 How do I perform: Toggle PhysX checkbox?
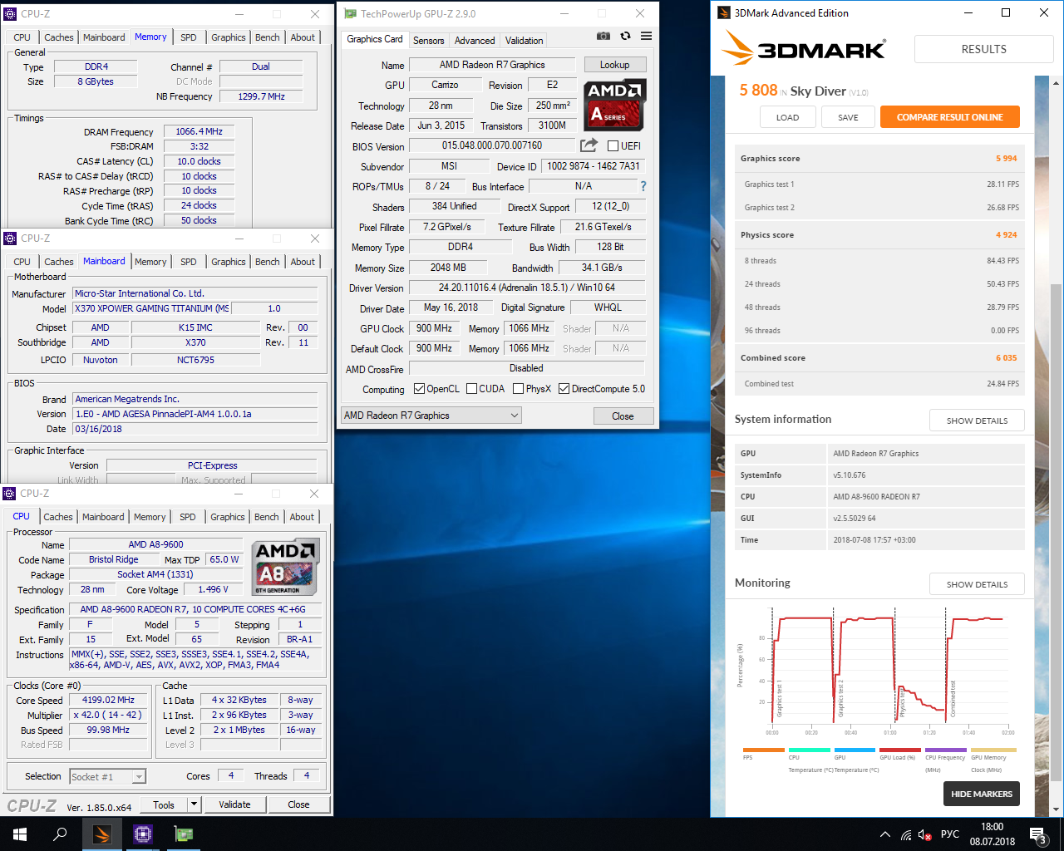[518, 389]
